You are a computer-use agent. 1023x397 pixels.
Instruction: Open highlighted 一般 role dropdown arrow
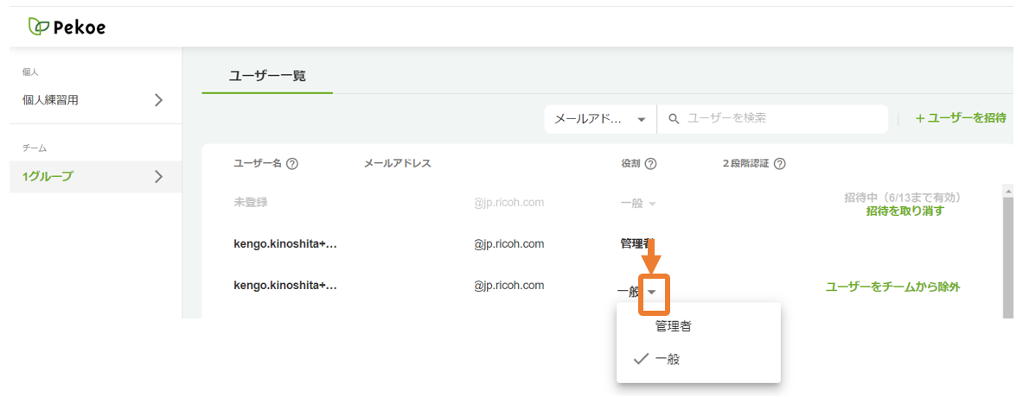[x=652, y=293]
